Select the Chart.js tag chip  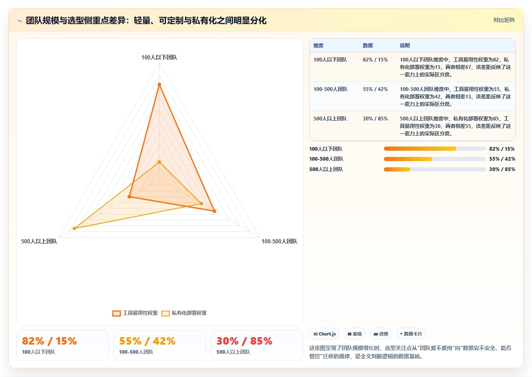325,334
